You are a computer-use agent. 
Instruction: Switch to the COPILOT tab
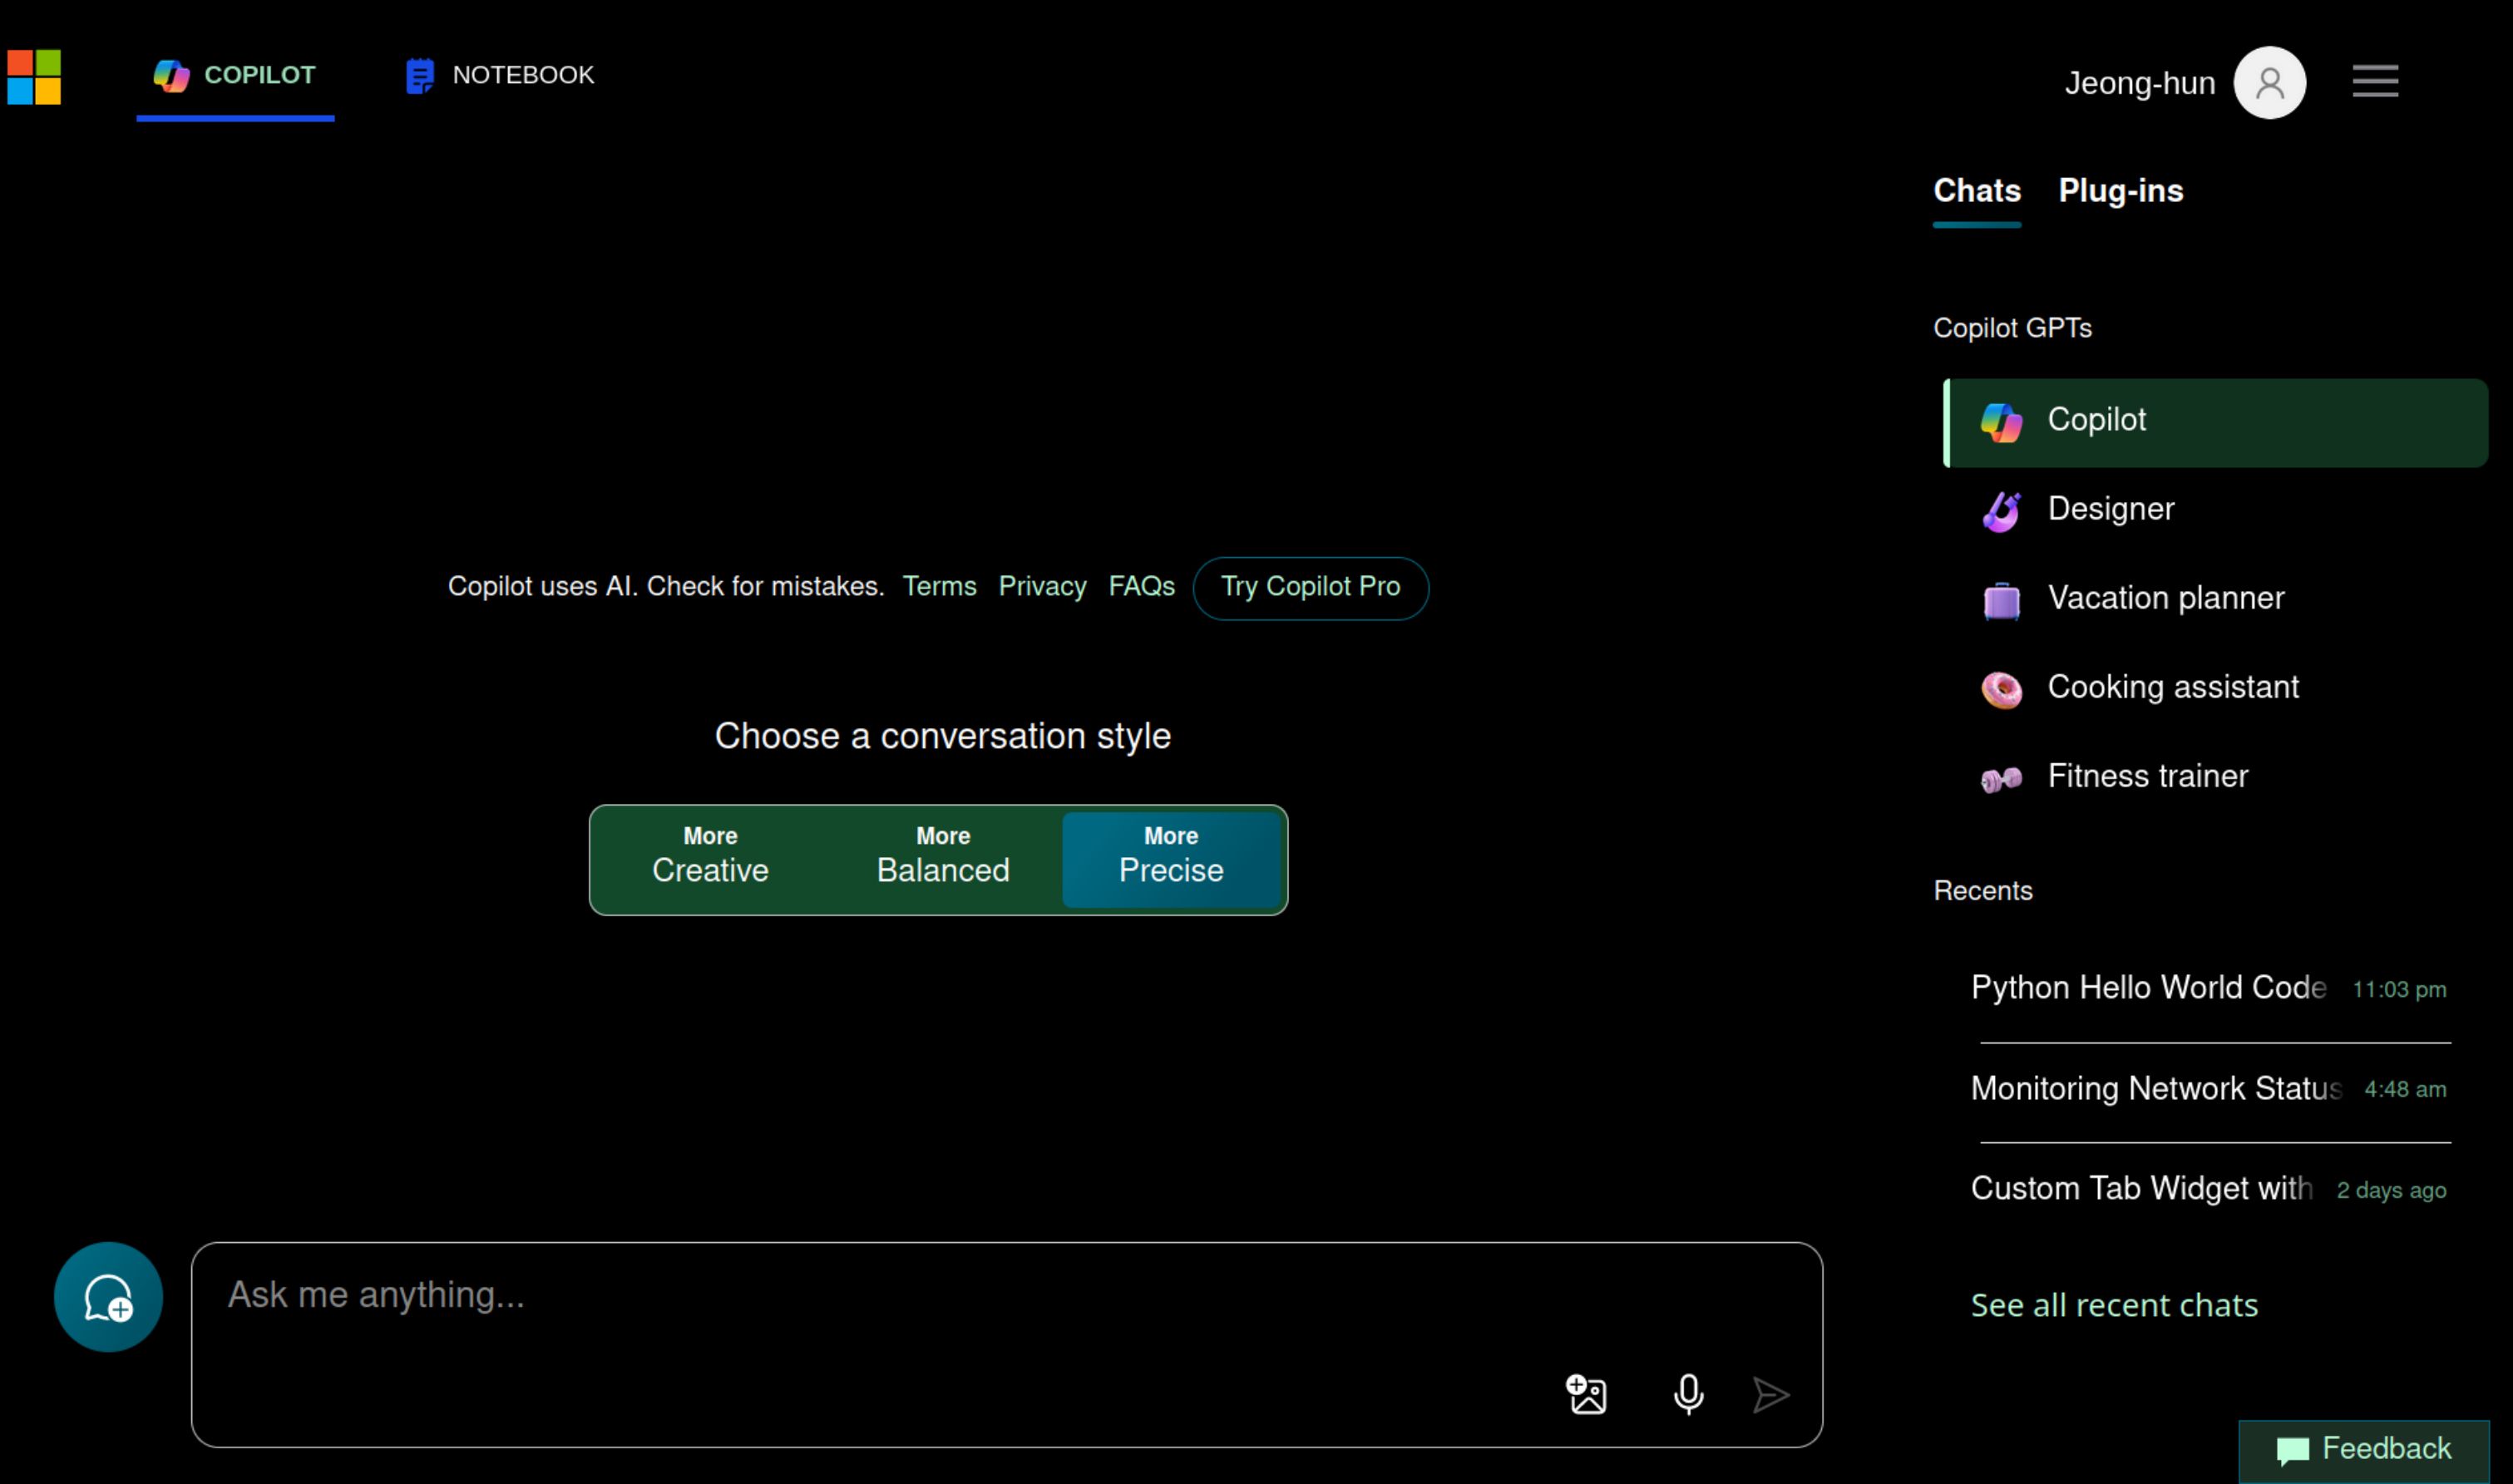235,77
